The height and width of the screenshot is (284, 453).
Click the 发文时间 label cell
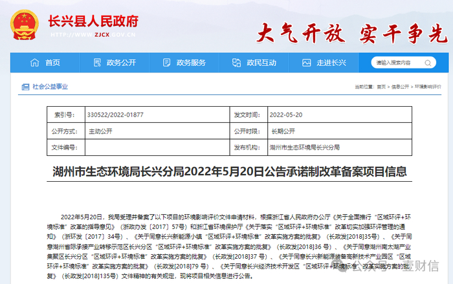tap(249, 115)
